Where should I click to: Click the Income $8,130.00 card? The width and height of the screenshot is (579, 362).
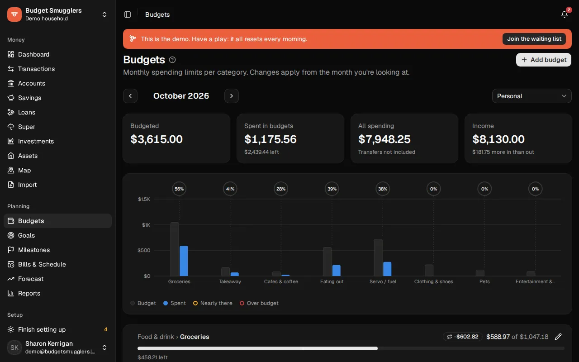click(x=518, y=138)
